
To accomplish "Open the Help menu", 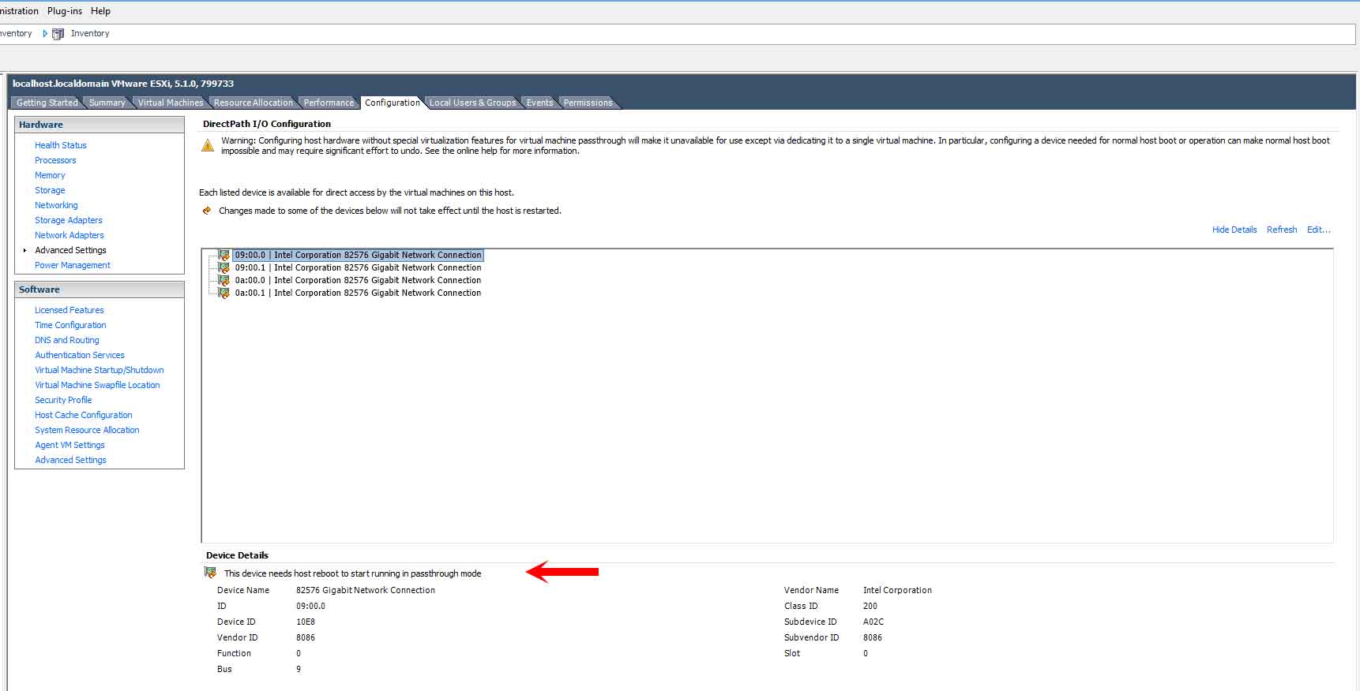I will tap(100, 11).
